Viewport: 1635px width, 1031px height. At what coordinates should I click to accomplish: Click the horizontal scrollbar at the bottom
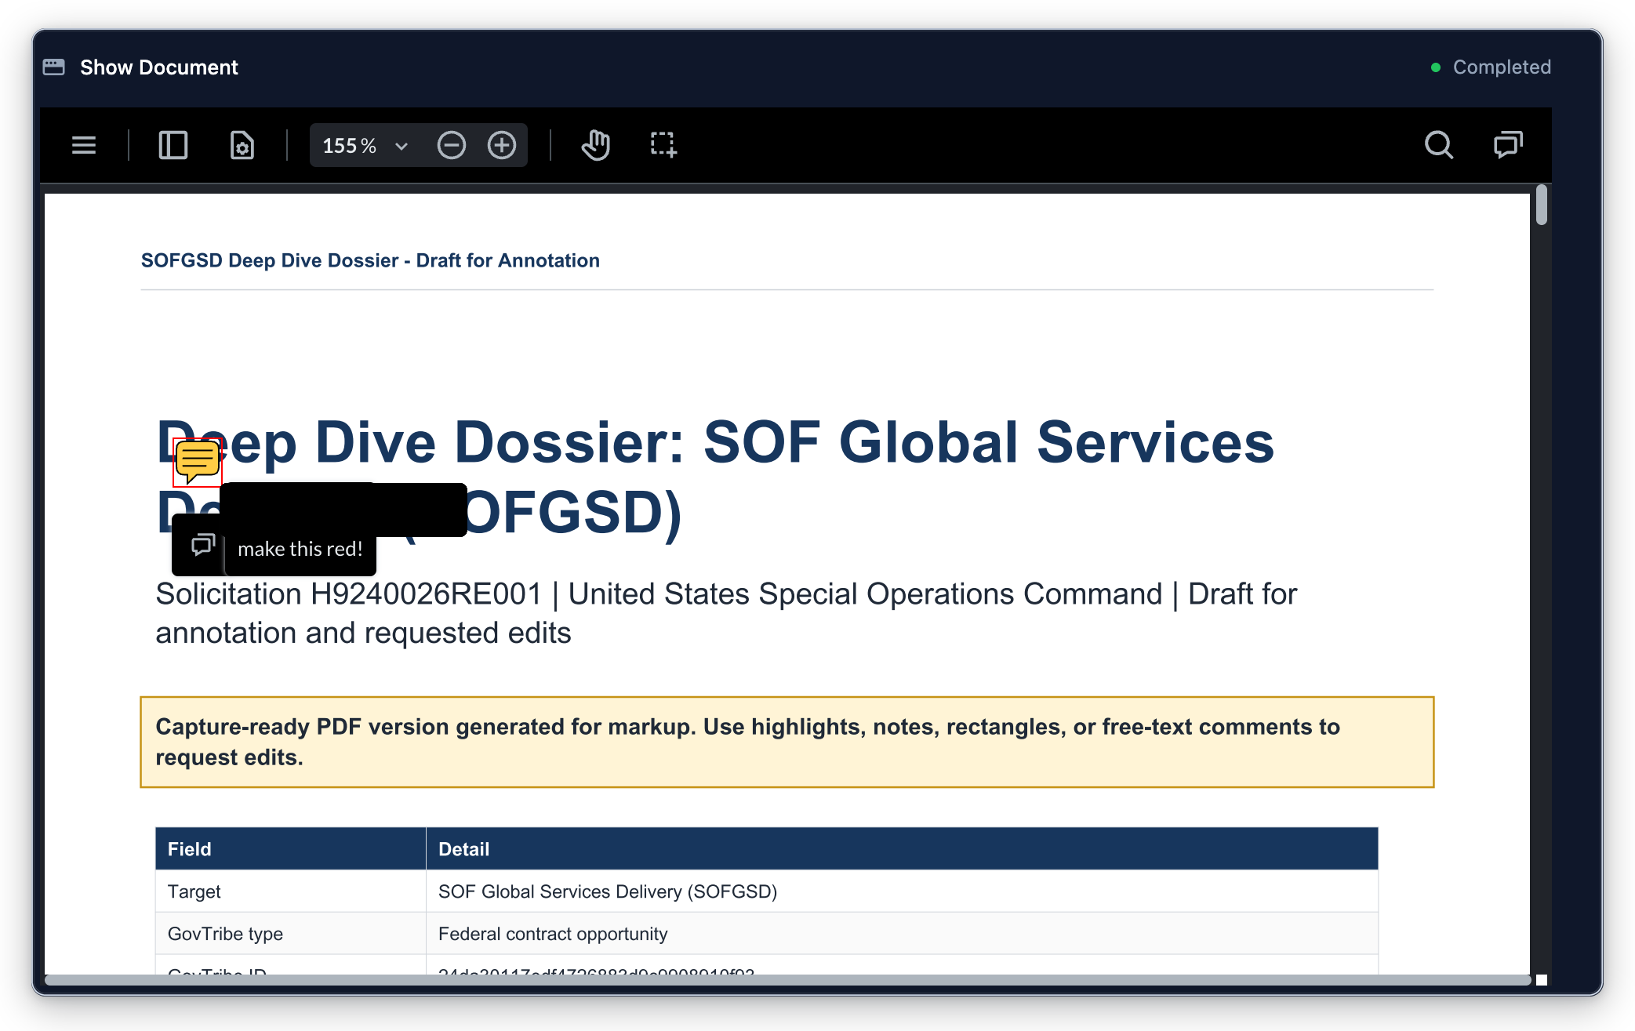click(x=787, y=980)
